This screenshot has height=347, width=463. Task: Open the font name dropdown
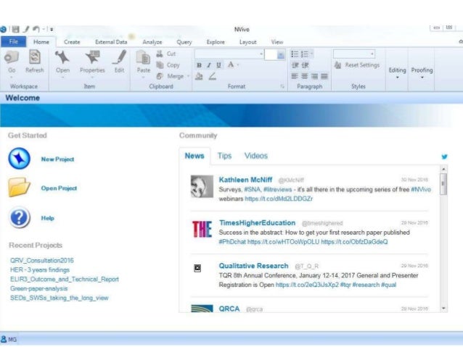261,54
